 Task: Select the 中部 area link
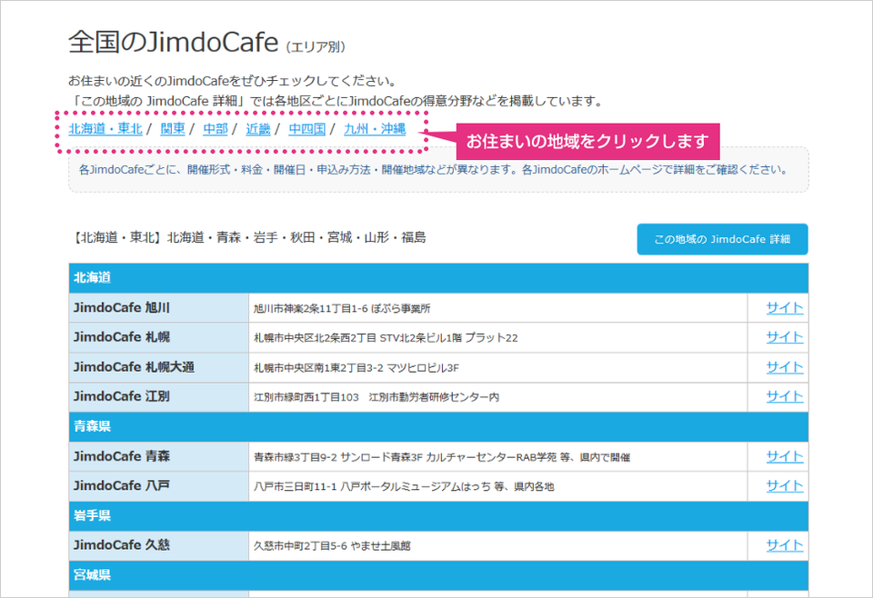(x=216, y=129)
